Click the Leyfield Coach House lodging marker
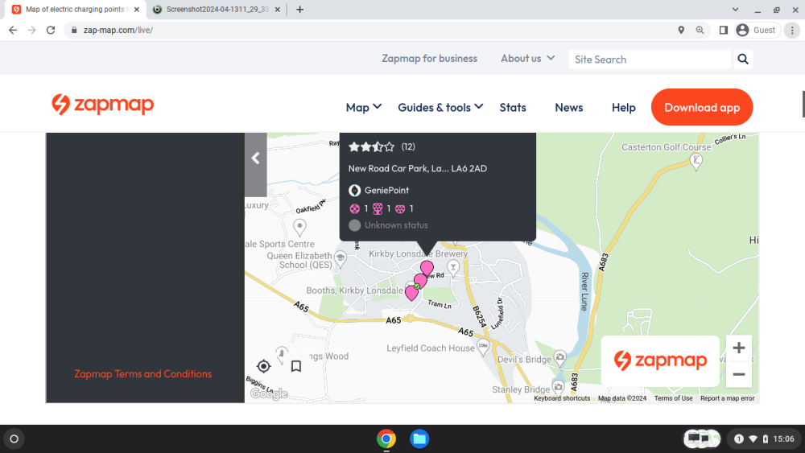Viewport: 805px width, 453px height. tap(482, 347)
